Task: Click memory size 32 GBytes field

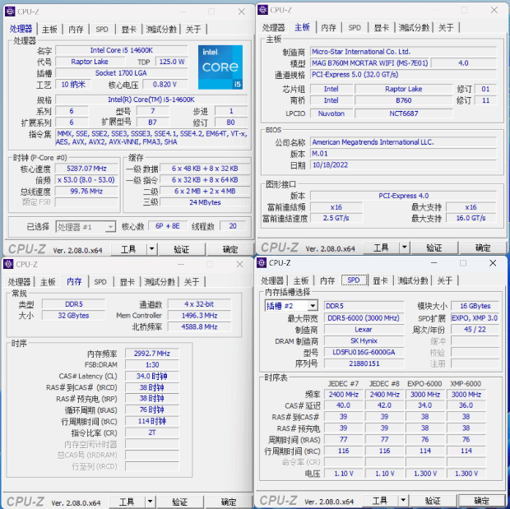Action: click(x=73, y=316)
